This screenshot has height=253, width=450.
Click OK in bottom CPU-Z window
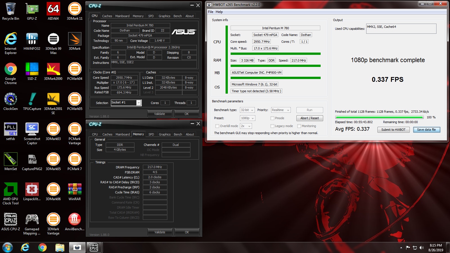187,232
